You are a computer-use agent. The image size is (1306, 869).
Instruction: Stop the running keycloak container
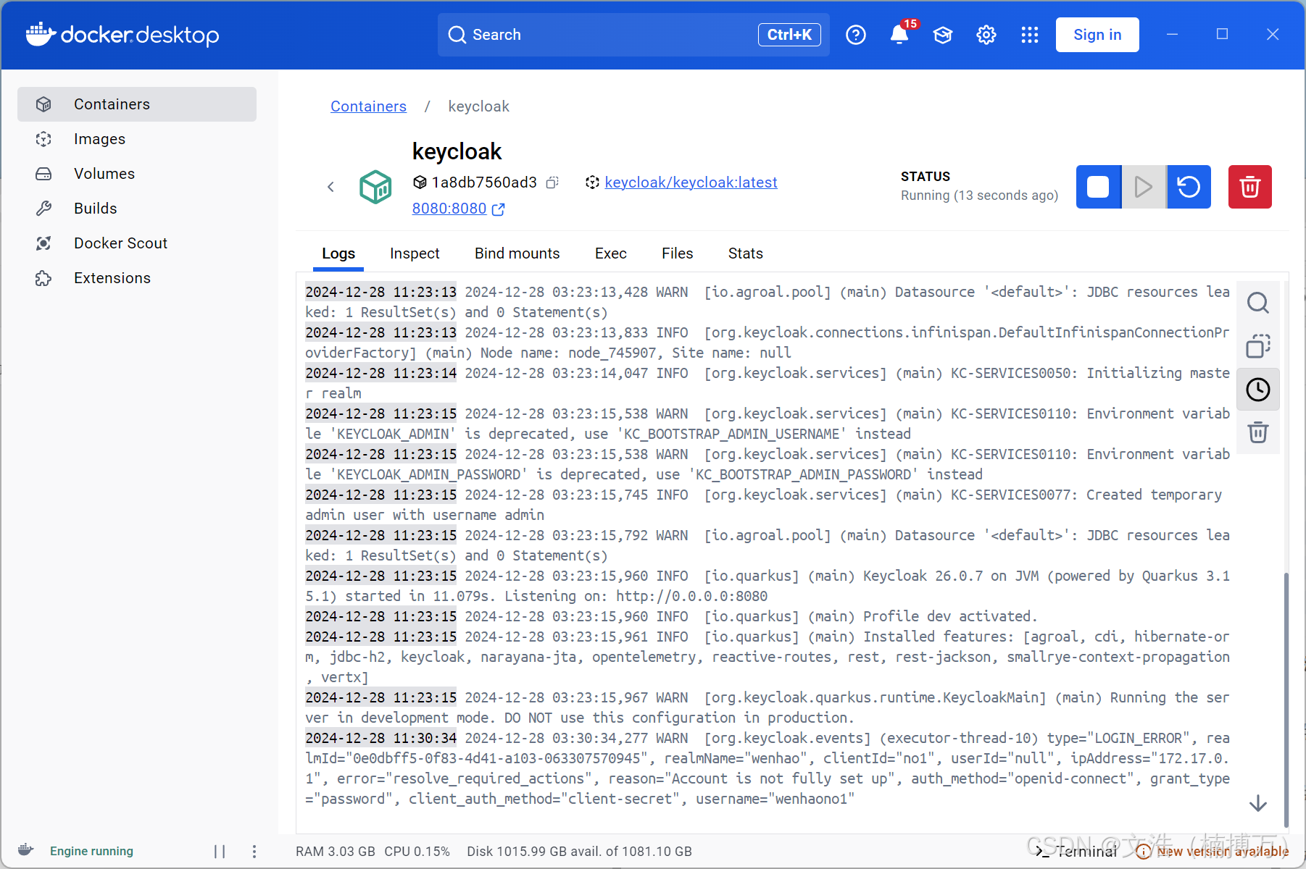1098,186
